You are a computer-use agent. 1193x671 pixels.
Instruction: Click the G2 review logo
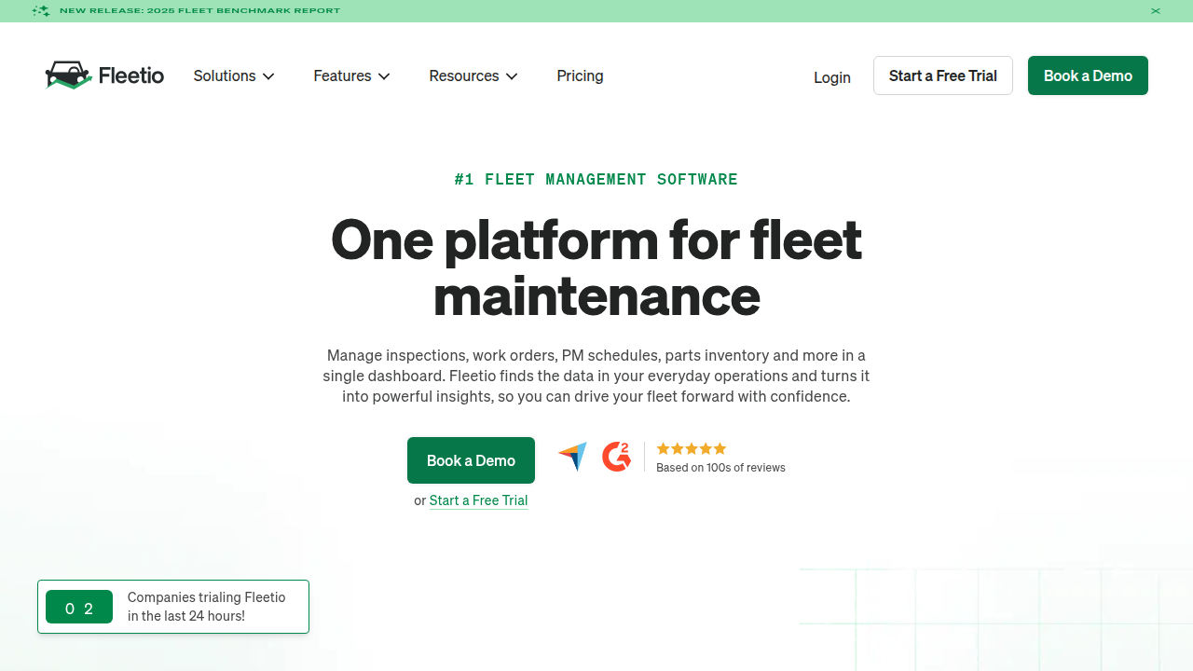pos(617,457)
